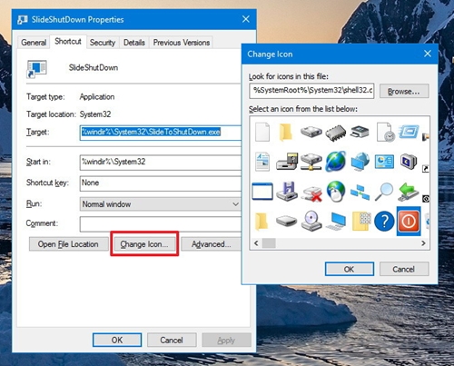Choose the floppy disk drive icon
Screen dimensions: 454x366
287,192
